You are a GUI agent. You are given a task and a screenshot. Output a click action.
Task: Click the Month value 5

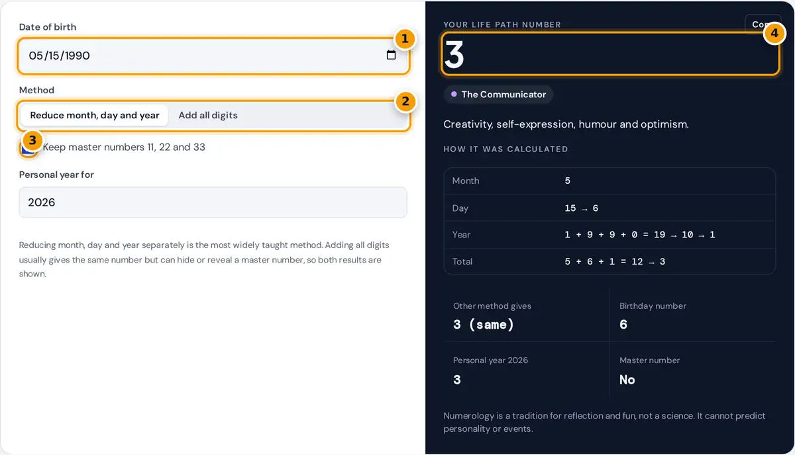point(568,181)
